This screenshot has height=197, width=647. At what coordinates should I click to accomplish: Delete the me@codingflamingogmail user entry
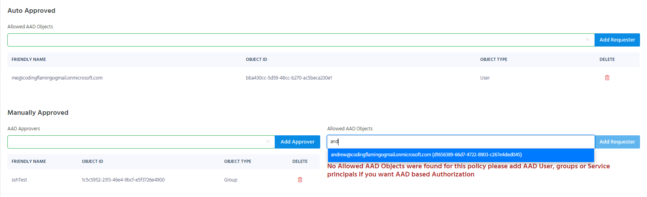click(607, 78)
